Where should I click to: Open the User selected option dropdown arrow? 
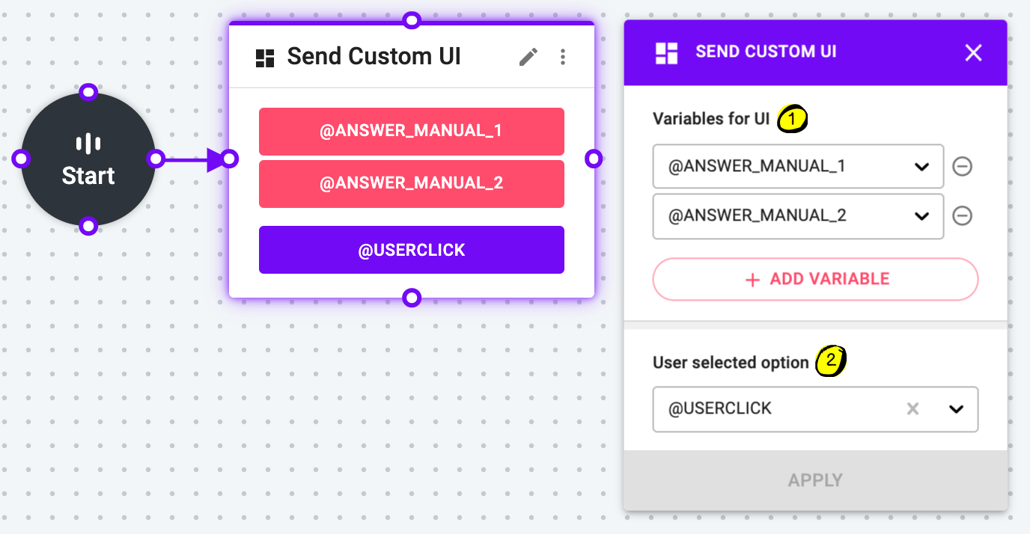(956, 409)
